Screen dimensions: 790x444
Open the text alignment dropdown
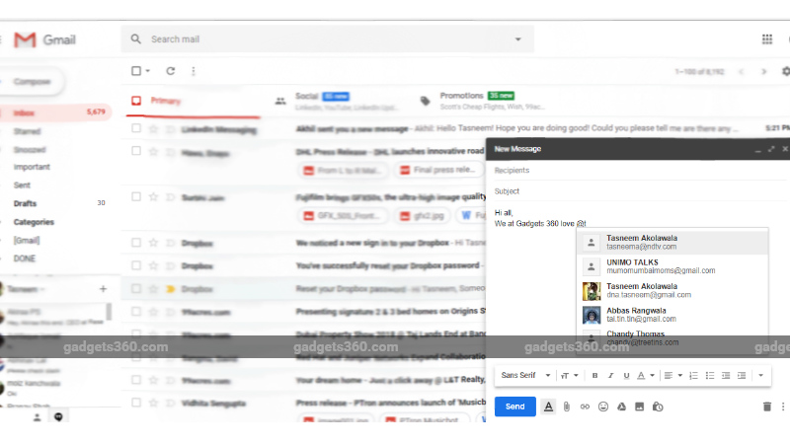tap(672, 376)
